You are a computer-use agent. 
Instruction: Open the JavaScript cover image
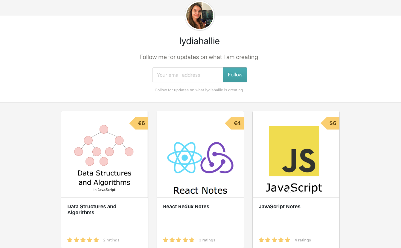pos(296,154)
